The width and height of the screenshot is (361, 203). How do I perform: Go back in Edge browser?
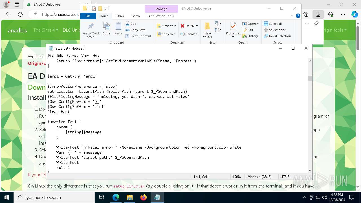pyautogui.click(x=8, y=14)
